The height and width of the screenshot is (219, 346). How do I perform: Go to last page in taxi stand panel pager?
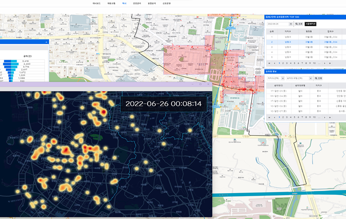pos(330,118)
